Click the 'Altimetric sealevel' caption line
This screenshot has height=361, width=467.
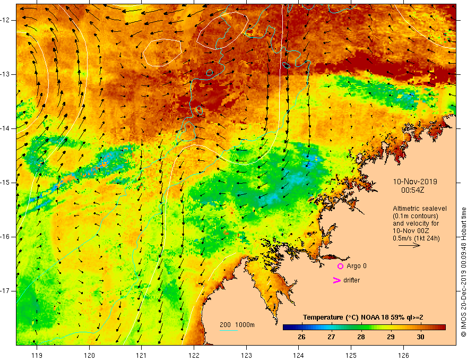[420, 209]
